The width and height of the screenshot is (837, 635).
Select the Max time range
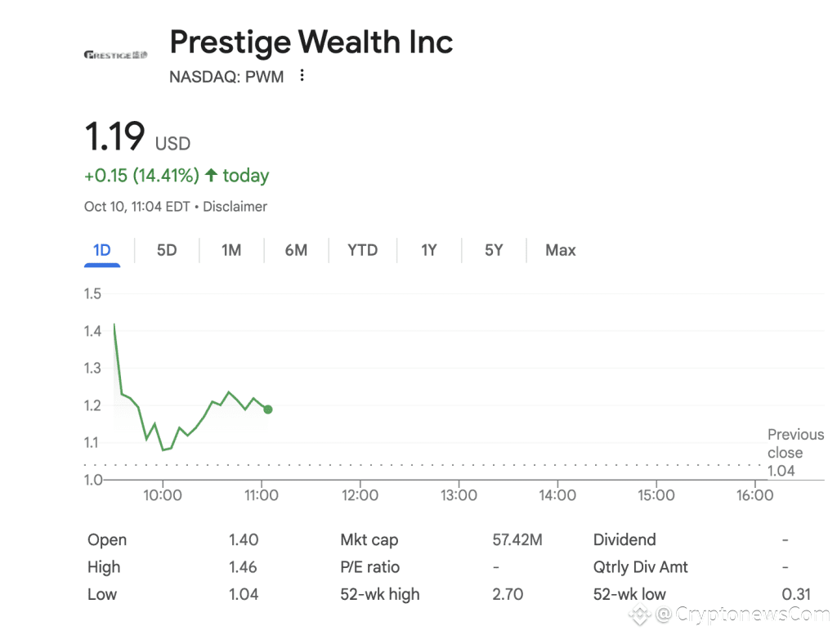point(561,250)
